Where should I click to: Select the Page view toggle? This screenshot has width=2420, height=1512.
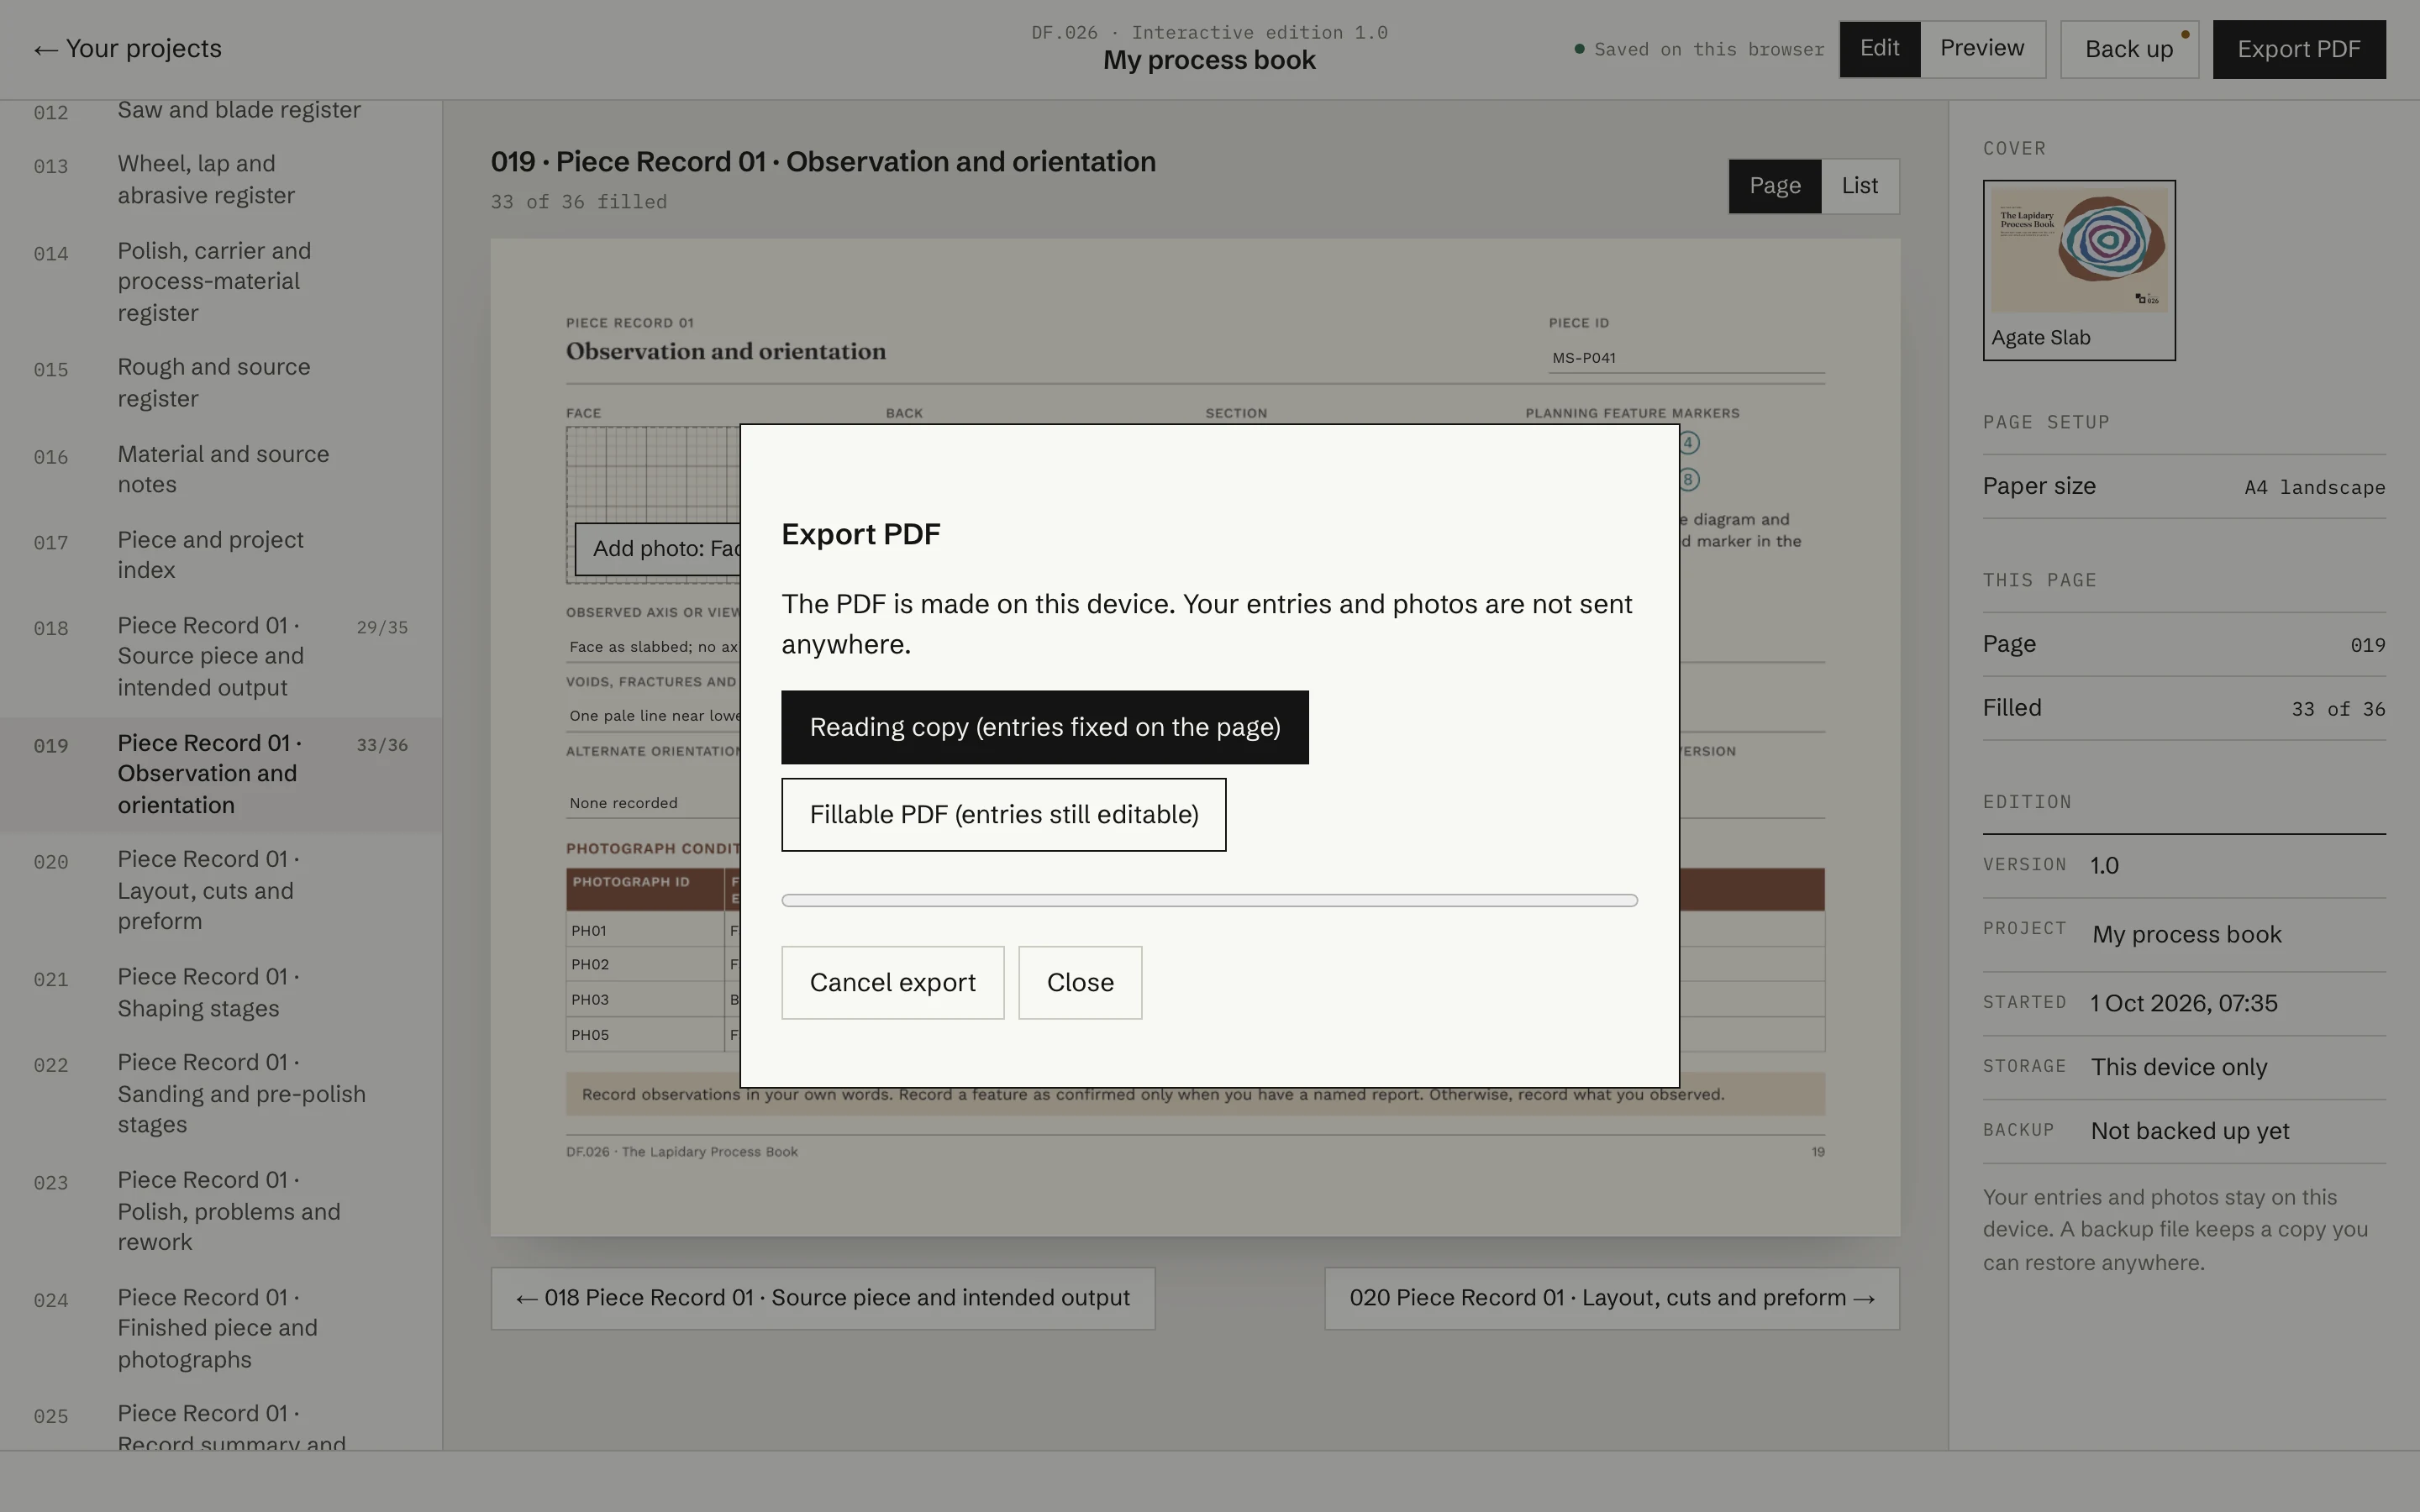point(1774,186)
